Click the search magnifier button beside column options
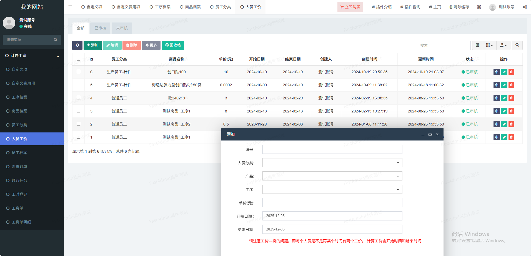This screenshot has width=531, height=256. [x=517, y=45]
